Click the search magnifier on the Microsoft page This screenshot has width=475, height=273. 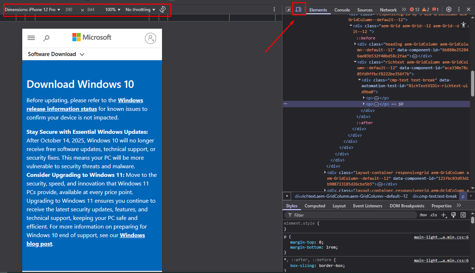[46, 38]
